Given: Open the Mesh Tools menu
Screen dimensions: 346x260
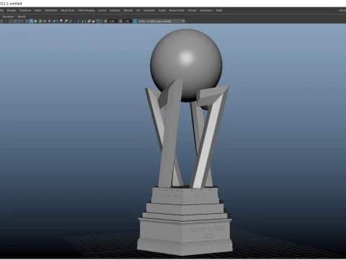Looking at the screenshot, I should [x=68, y=10].
